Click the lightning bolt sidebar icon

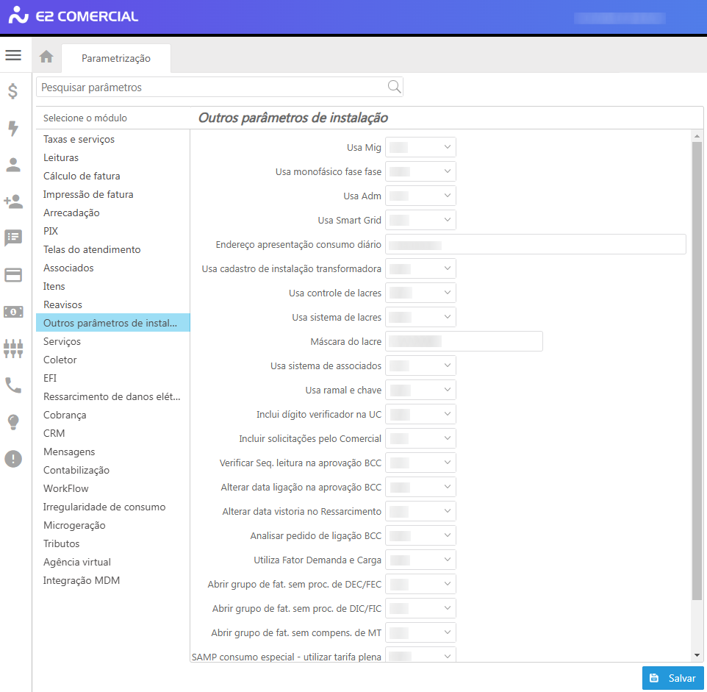[x=13, y=129]
